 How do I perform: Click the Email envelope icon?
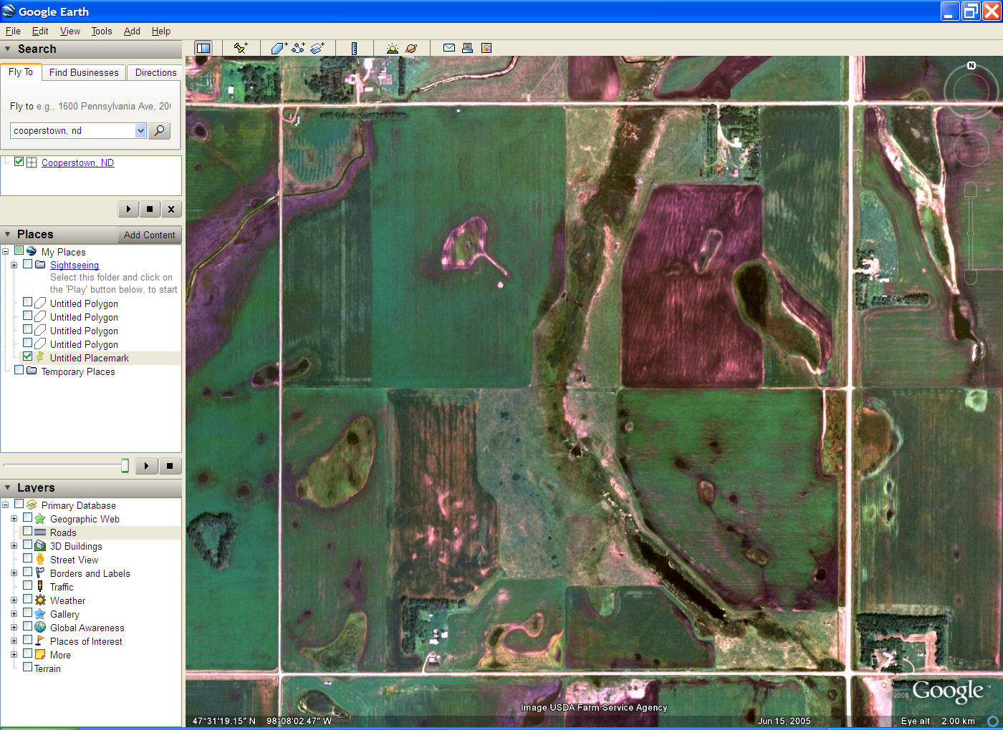click(x=449, y=48)
